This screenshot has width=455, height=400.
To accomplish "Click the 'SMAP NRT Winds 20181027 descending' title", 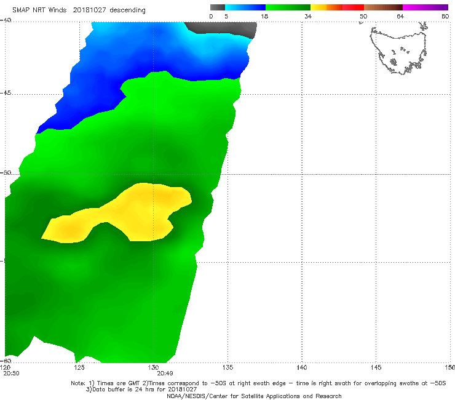I will coord(79,10).
